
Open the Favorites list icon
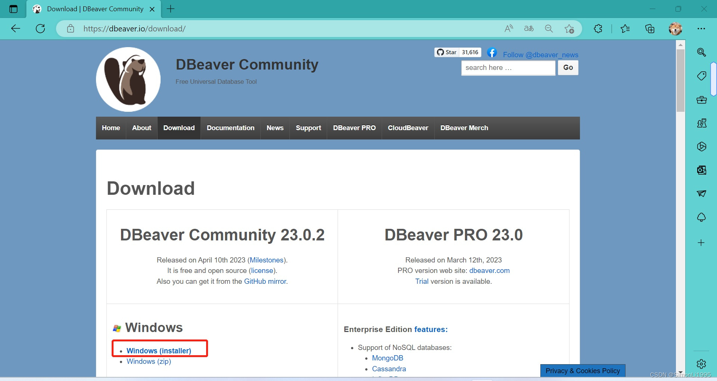[x=625, y=28]
